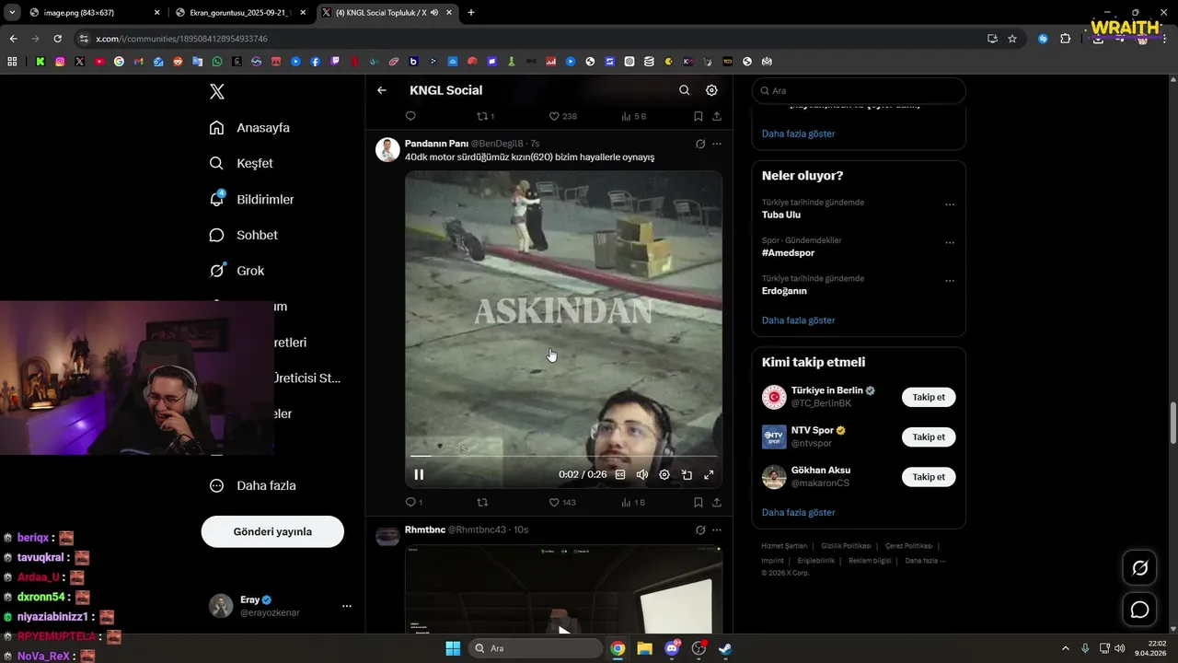Open Grok in sidebar
This screenshot has width=1178, height=663.
(x=237, y=271)
